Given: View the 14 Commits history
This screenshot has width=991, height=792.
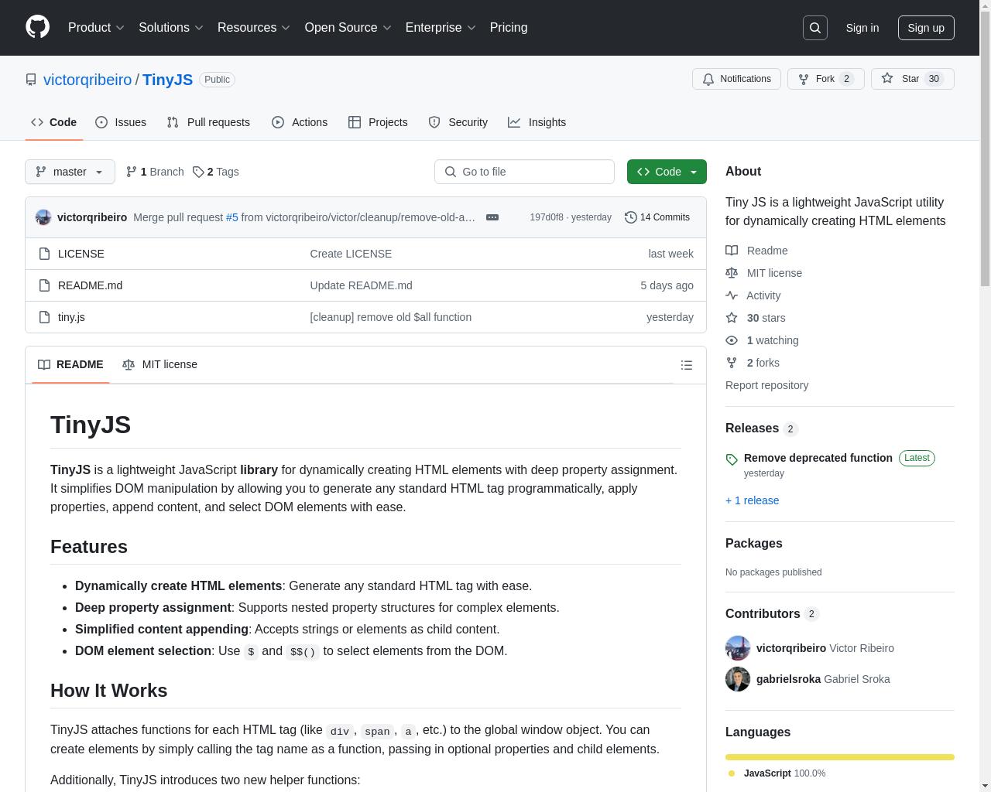Looking at the screenshot, I should pyautogui.click(x=657, y=217).
